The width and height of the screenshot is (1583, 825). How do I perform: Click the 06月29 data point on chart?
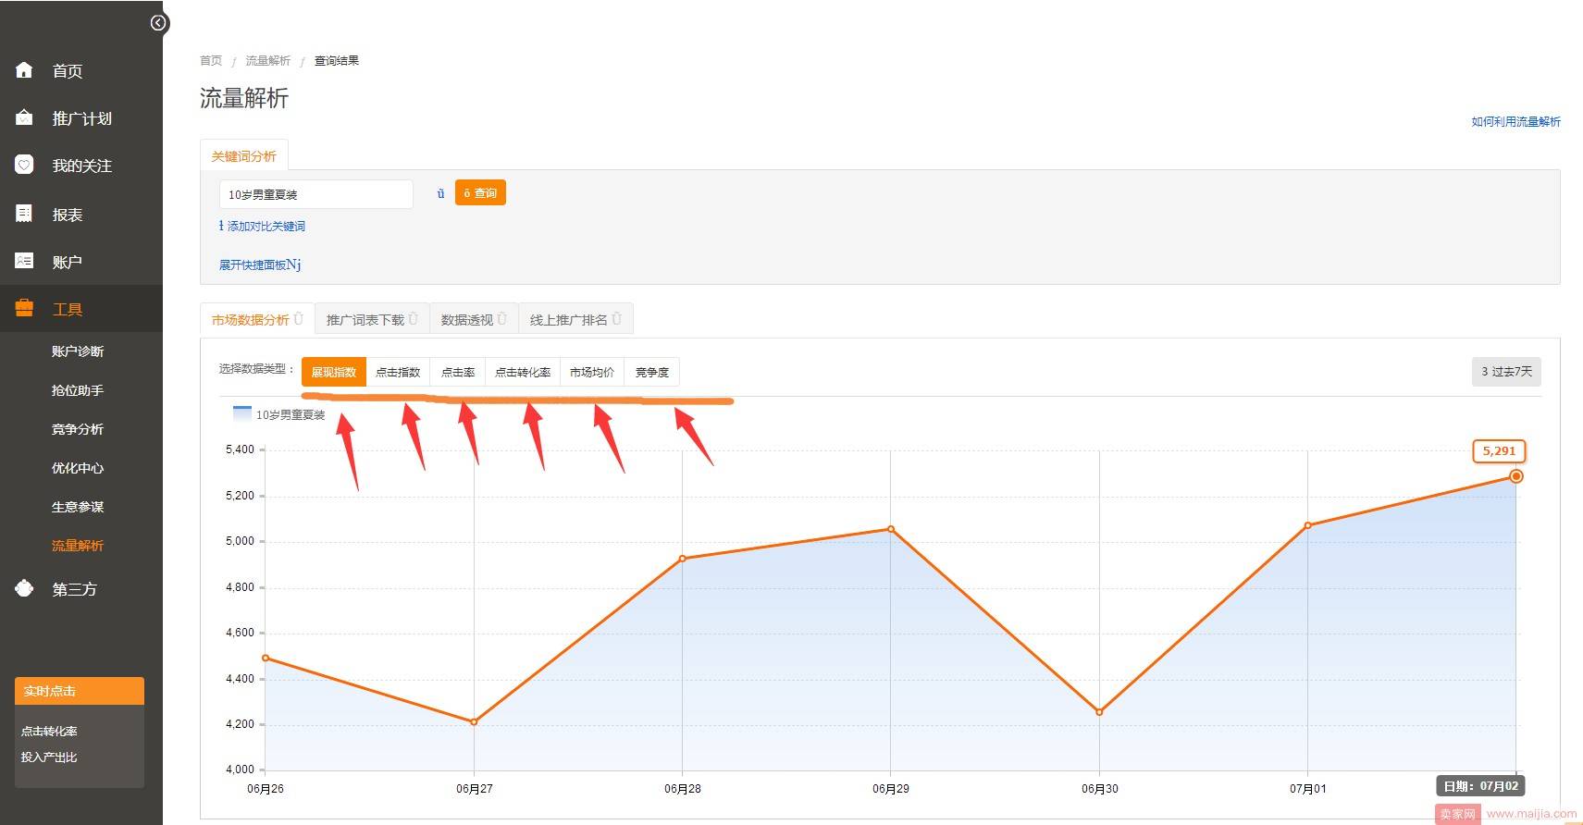tap(891, 529)
